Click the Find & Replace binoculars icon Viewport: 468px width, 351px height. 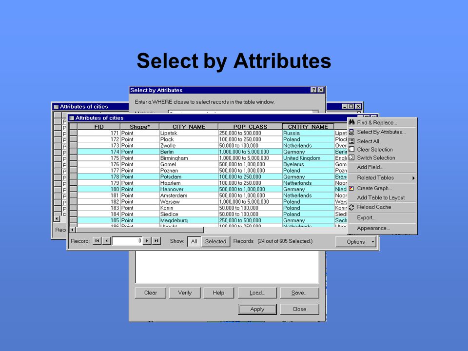click(351, 122)
